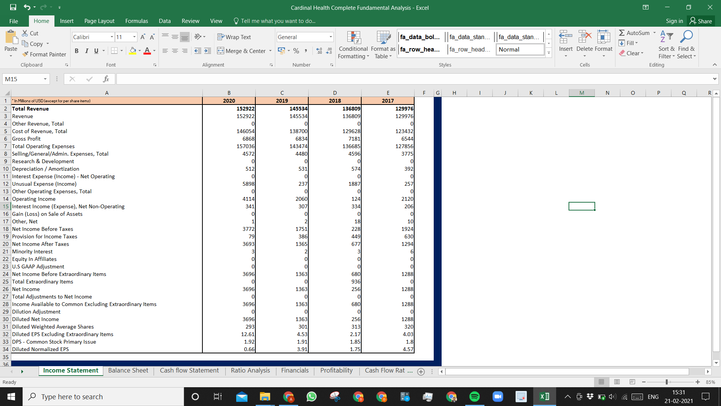Open the File menu

(14, 21)
